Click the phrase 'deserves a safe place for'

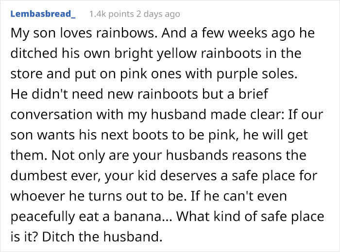239,175
